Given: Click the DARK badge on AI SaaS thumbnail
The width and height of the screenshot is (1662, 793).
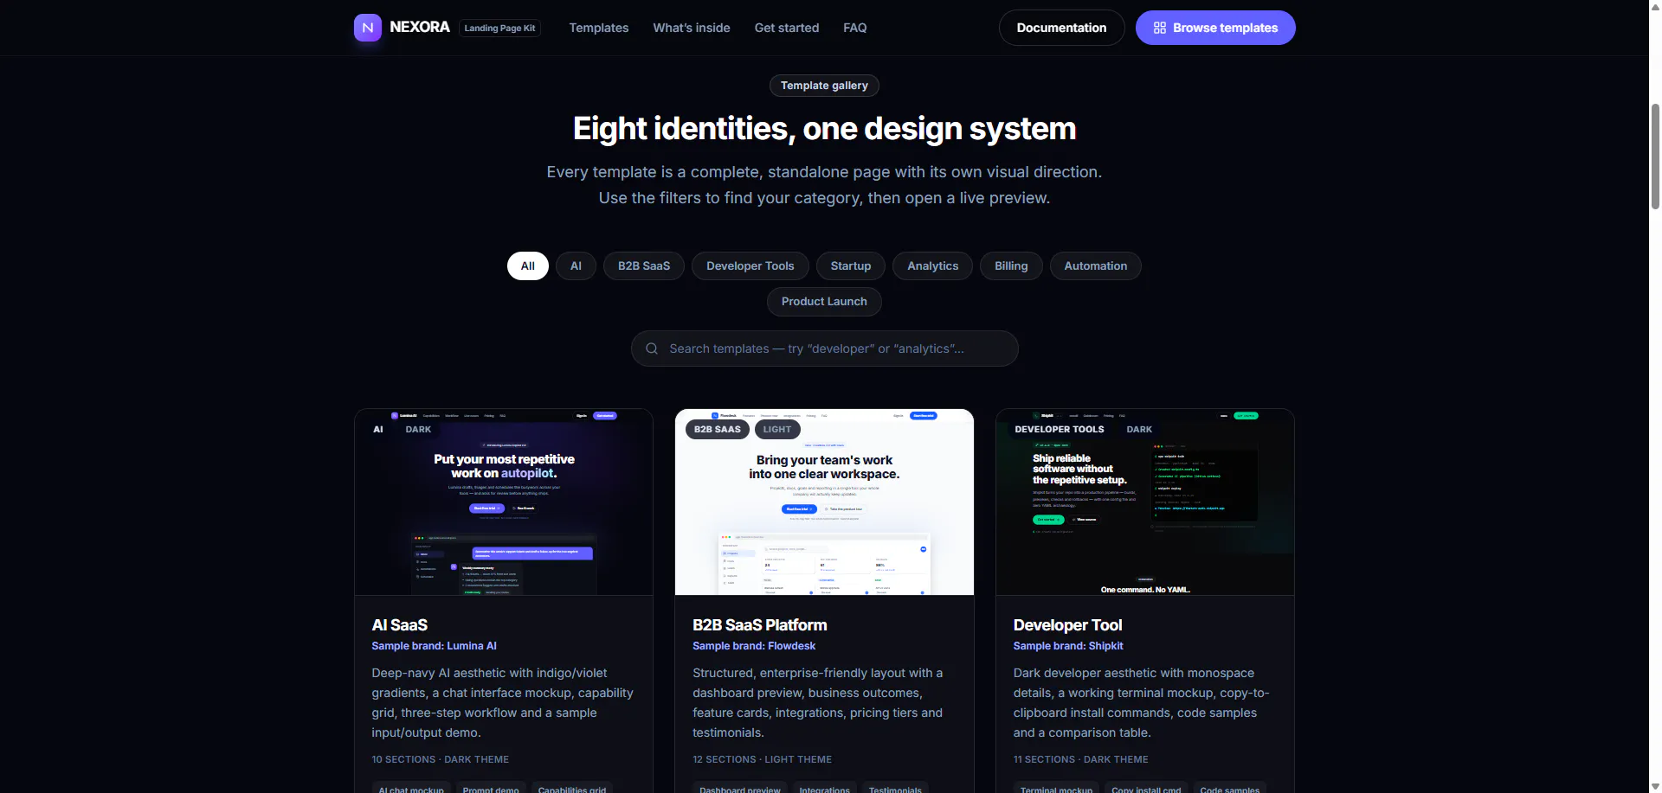Looking at the screenshot, I should 418,429.
